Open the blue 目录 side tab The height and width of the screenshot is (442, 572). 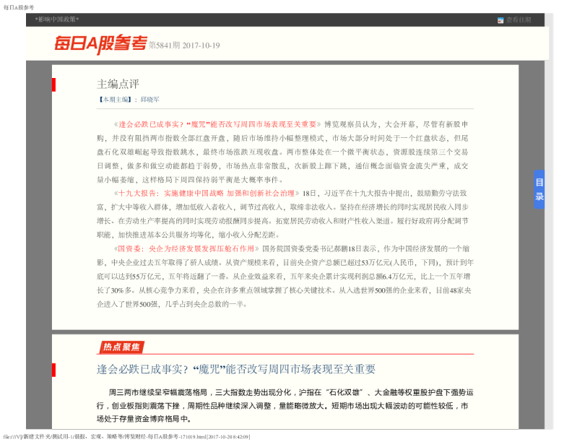(539, 189)
